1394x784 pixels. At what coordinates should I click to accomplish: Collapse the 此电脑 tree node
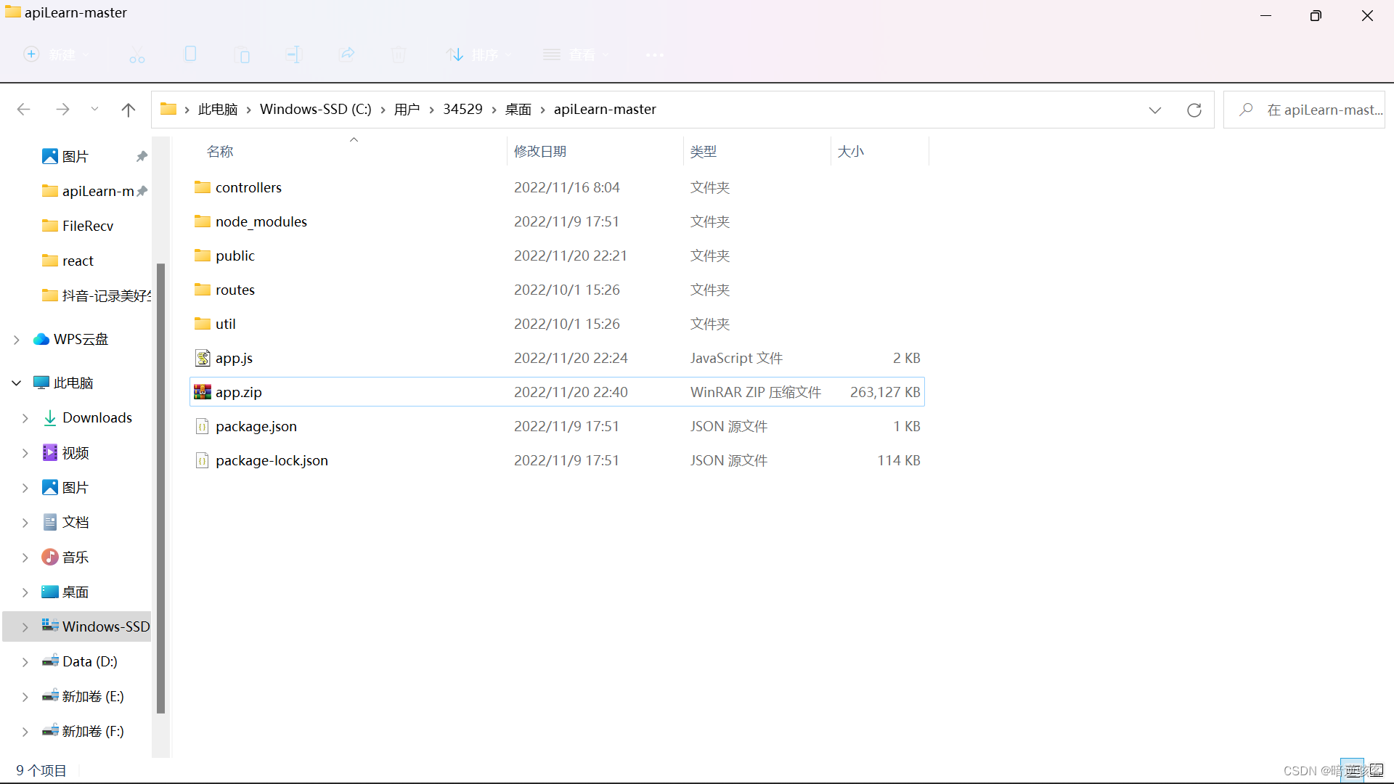pos(17,383)
